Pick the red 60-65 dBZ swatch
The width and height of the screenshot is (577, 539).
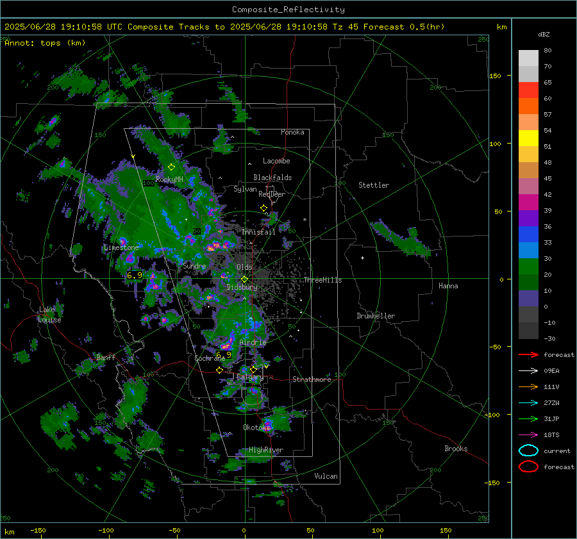pos(528,90)
